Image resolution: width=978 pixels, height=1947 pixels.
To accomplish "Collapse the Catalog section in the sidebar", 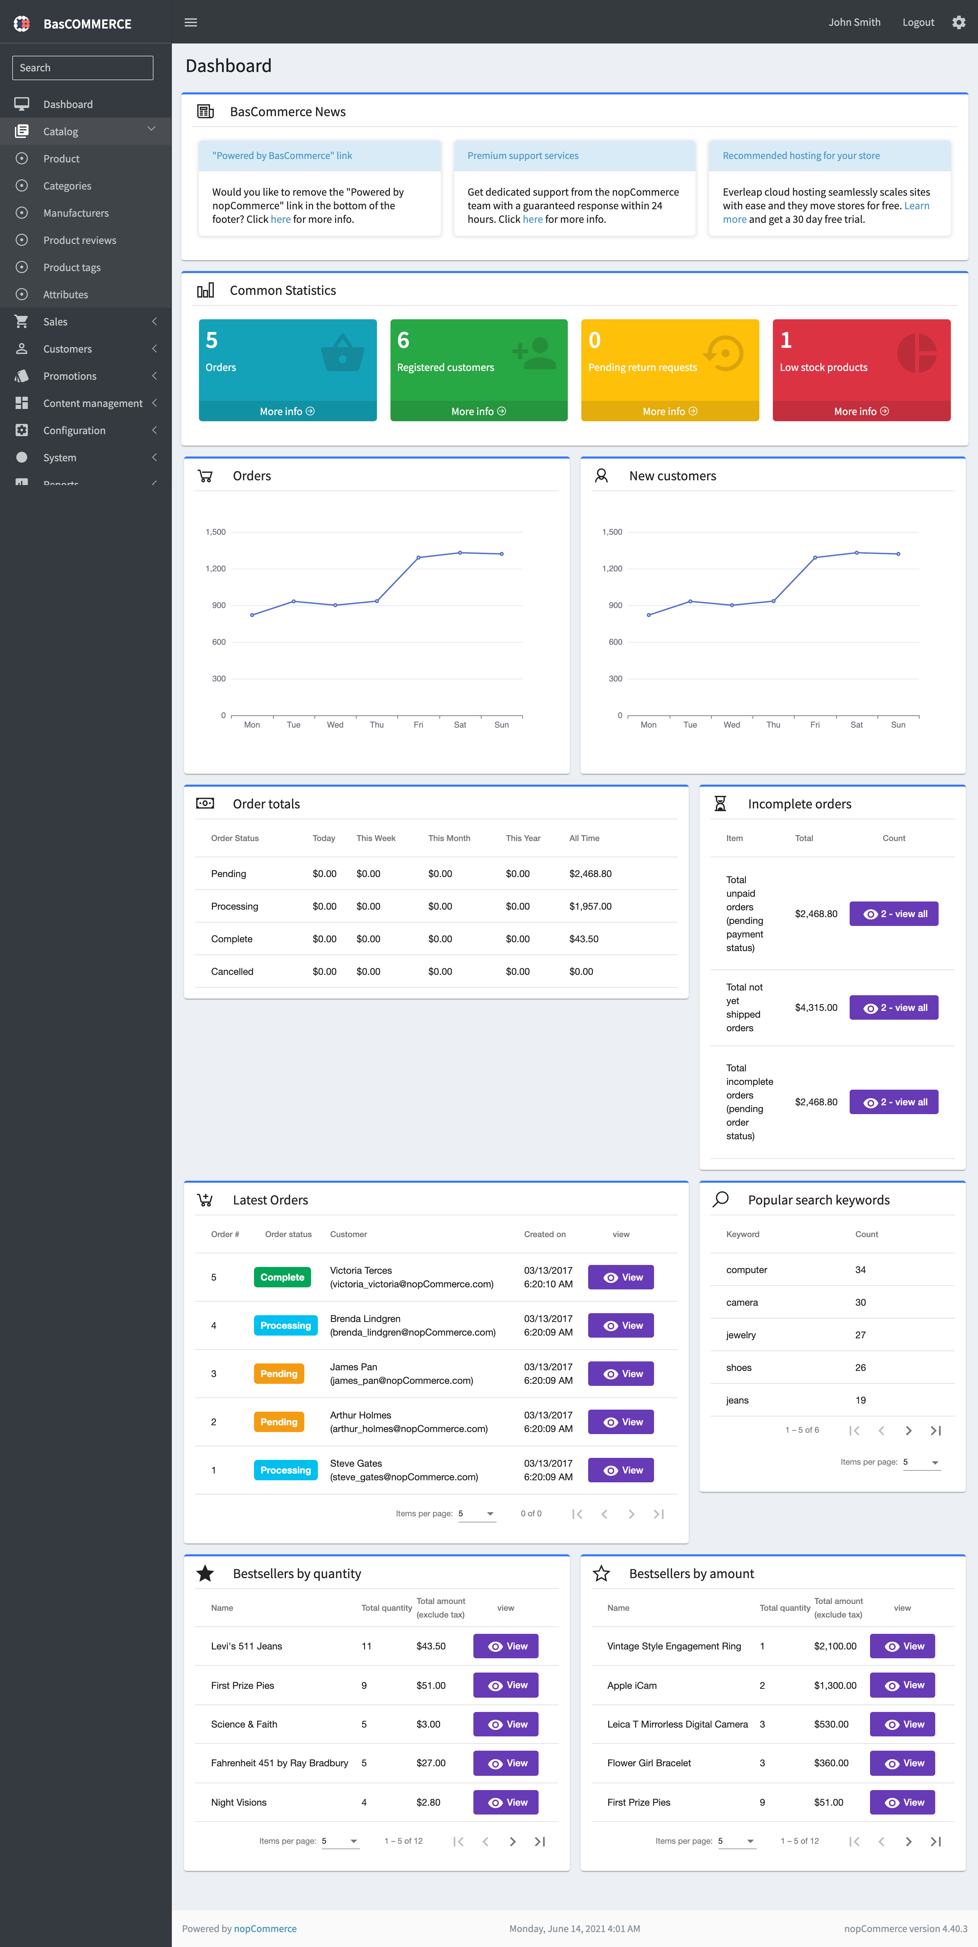I will (x=151, y=131).
